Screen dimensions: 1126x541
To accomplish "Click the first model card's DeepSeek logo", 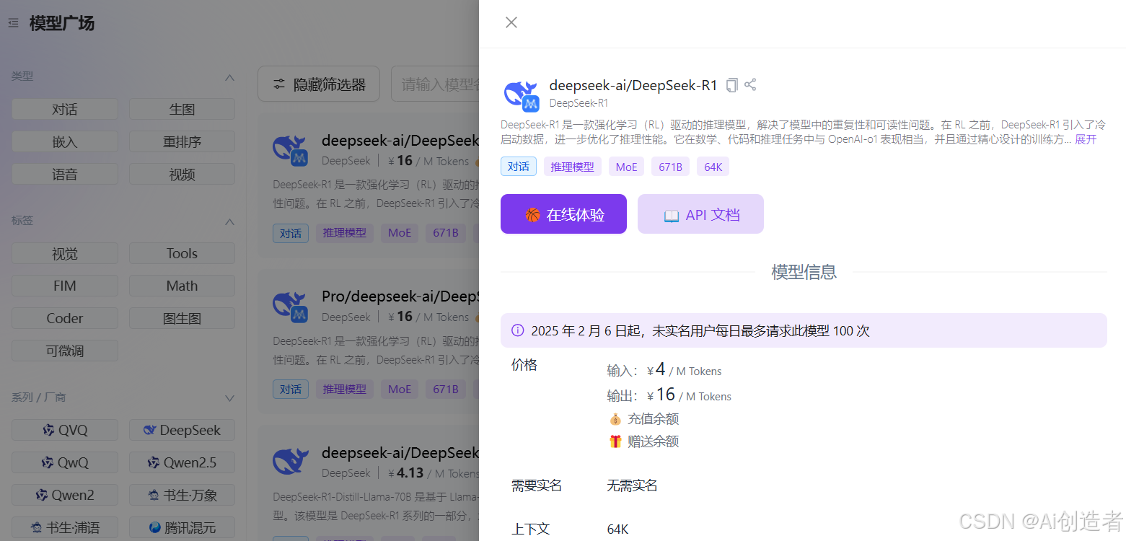I will point(291,151).
